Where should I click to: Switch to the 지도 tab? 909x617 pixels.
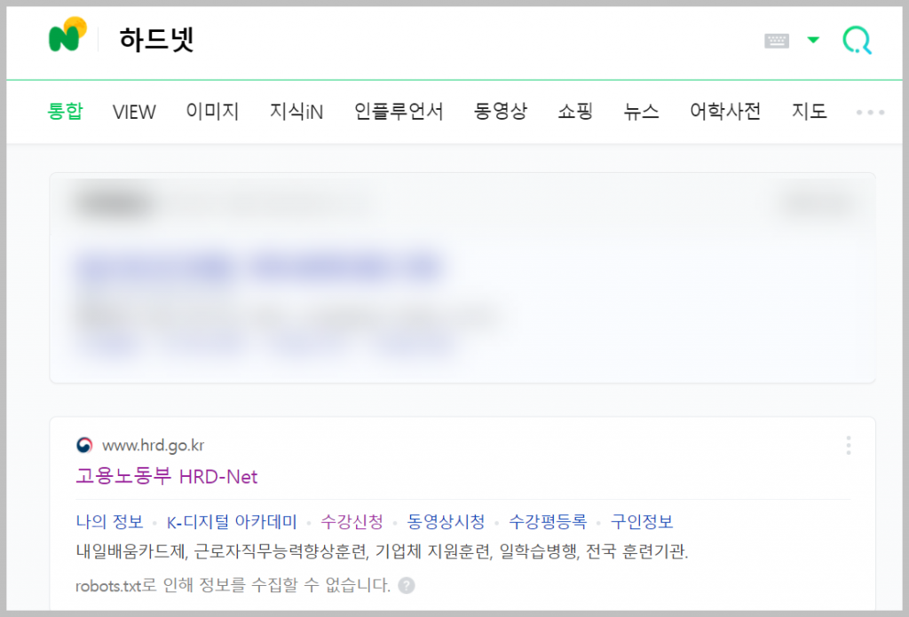pyautogui.click(x=810, y=111)
